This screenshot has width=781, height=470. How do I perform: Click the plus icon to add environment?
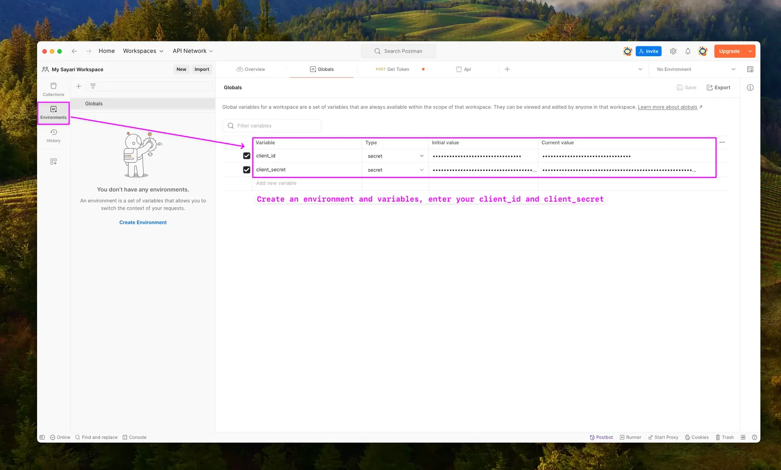[79, 86]
